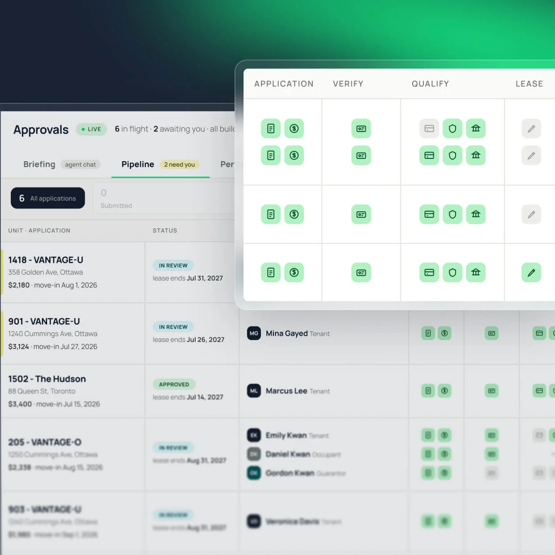
Task: Open the 1502 - The Hudson application
Action: point(47,379)
